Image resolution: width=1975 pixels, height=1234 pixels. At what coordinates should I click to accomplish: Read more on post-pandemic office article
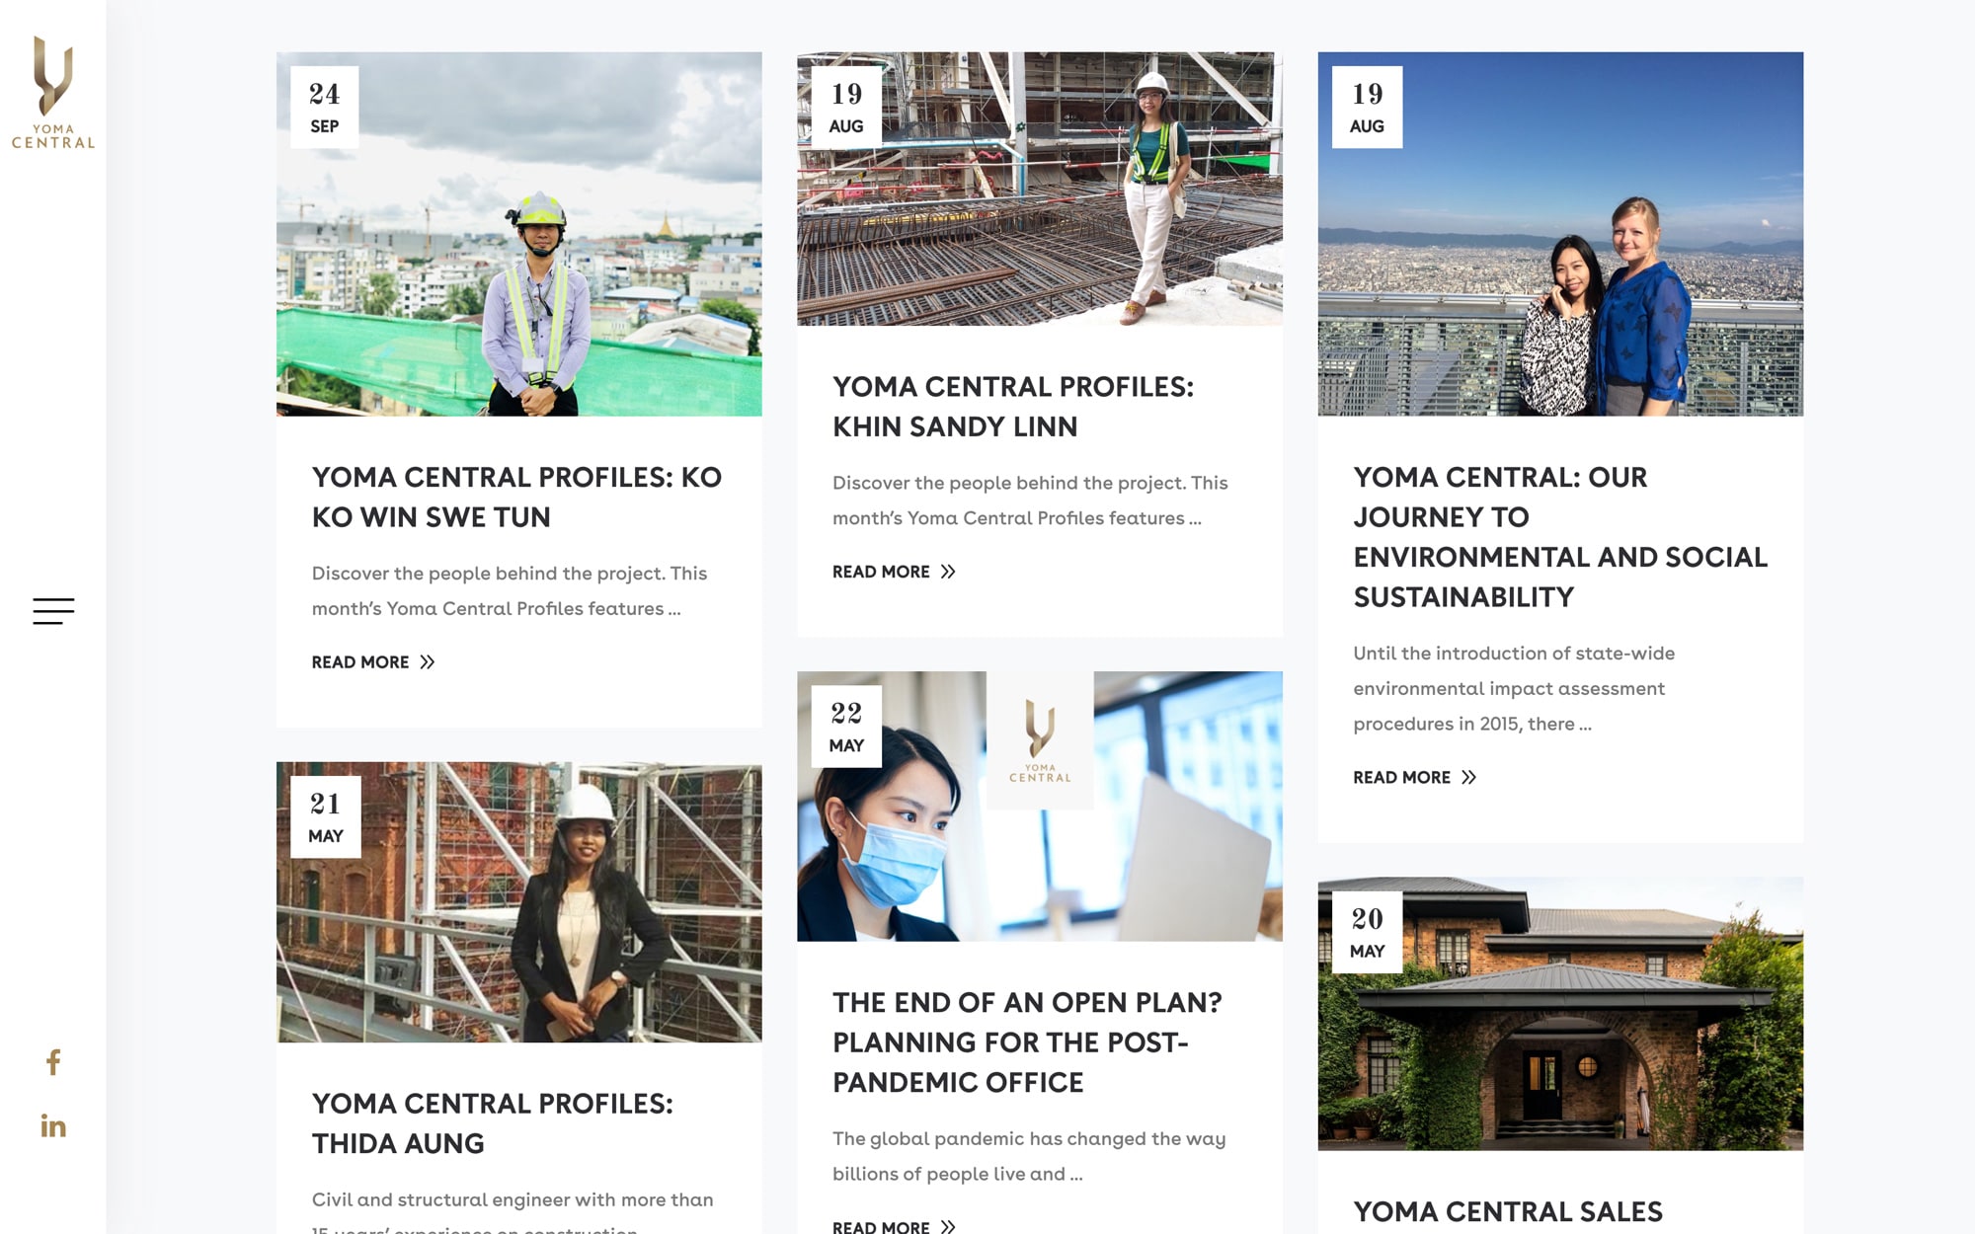pos(894,1226)
